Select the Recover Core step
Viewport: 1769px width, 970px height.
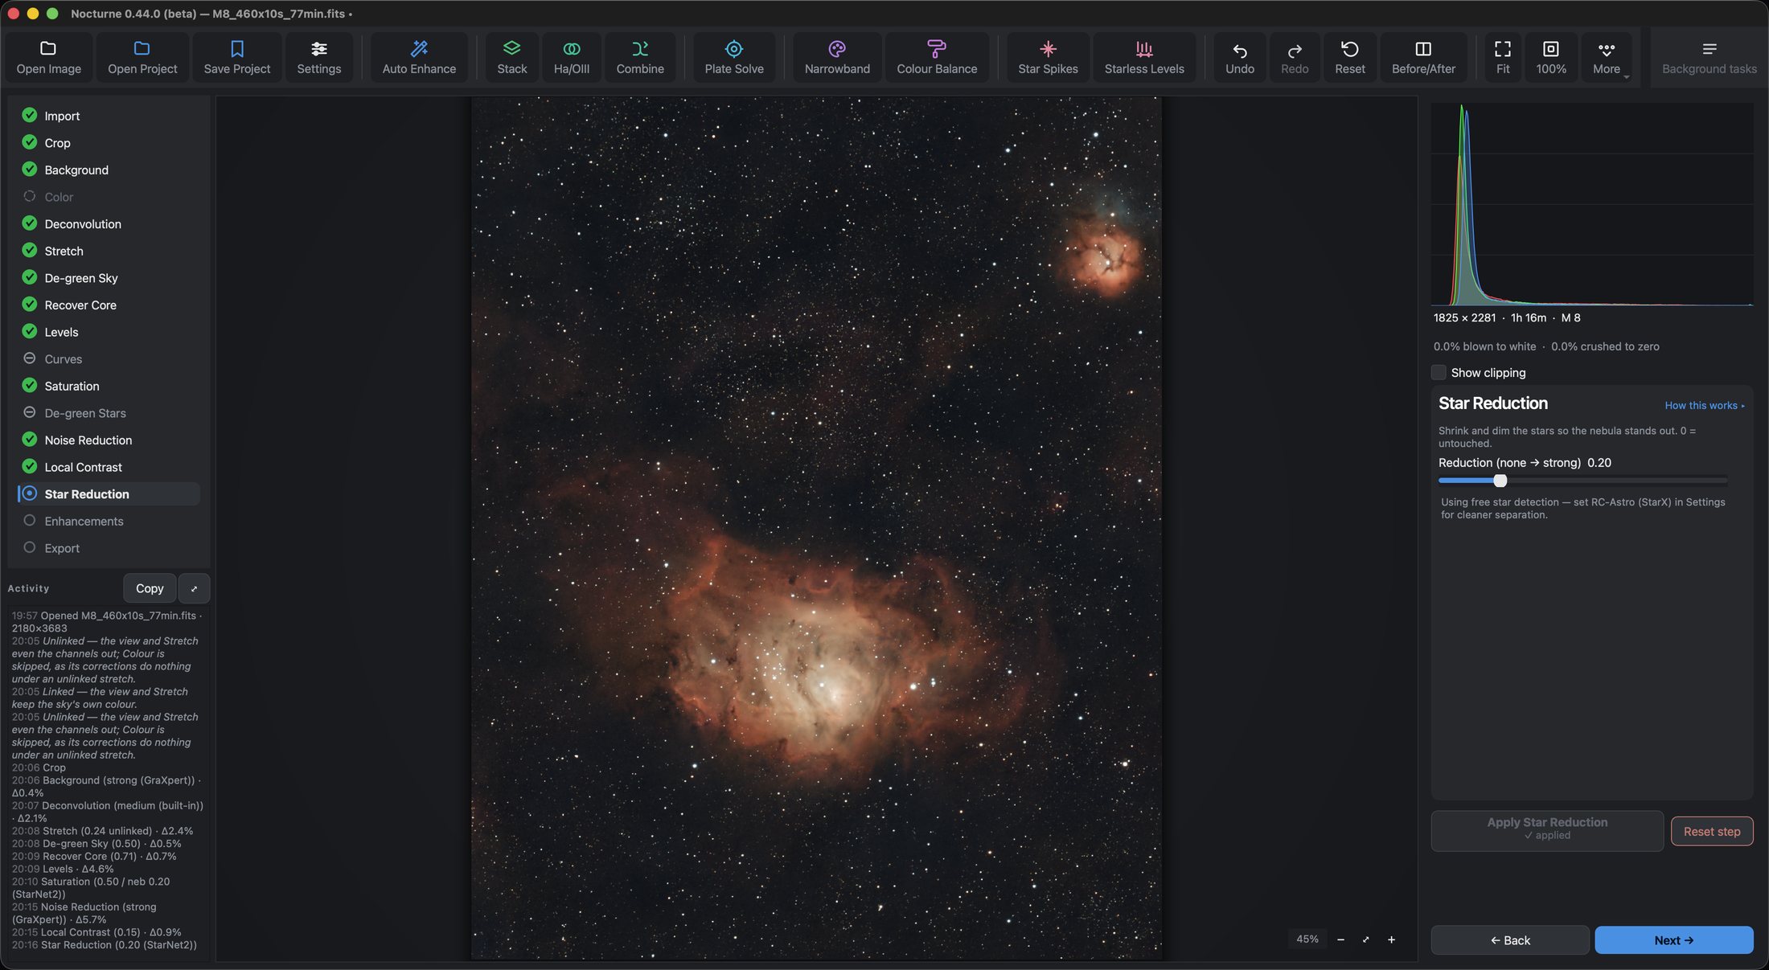click(x=109, y=305)
